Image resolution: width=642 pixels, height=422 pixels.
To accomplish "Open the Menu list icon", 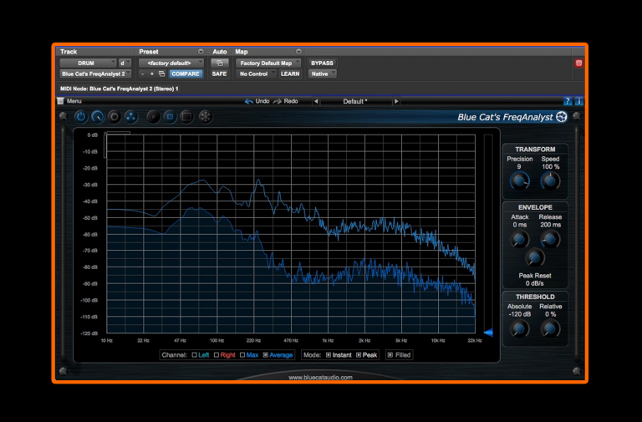I will (60, 101).
